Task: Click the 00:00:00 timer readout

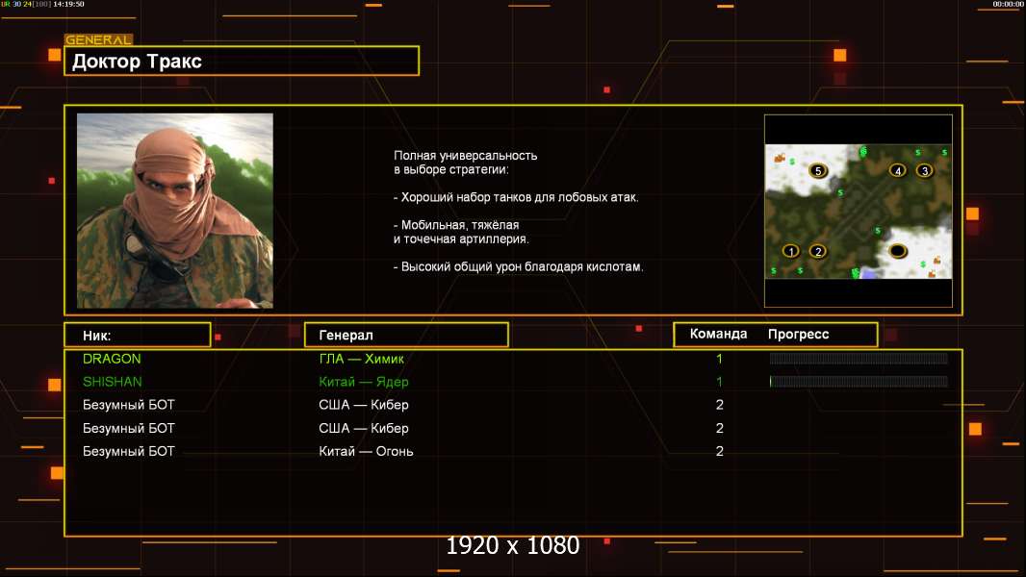Action: (1008, 4)
